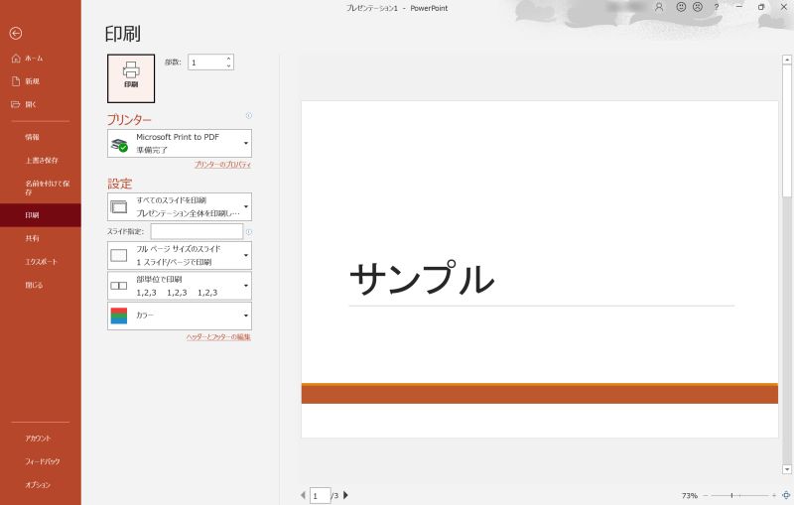Expand the Microsoft Print to PDF printer dropdown
This screenshot has height=505, width=794.
pos(180,143)
